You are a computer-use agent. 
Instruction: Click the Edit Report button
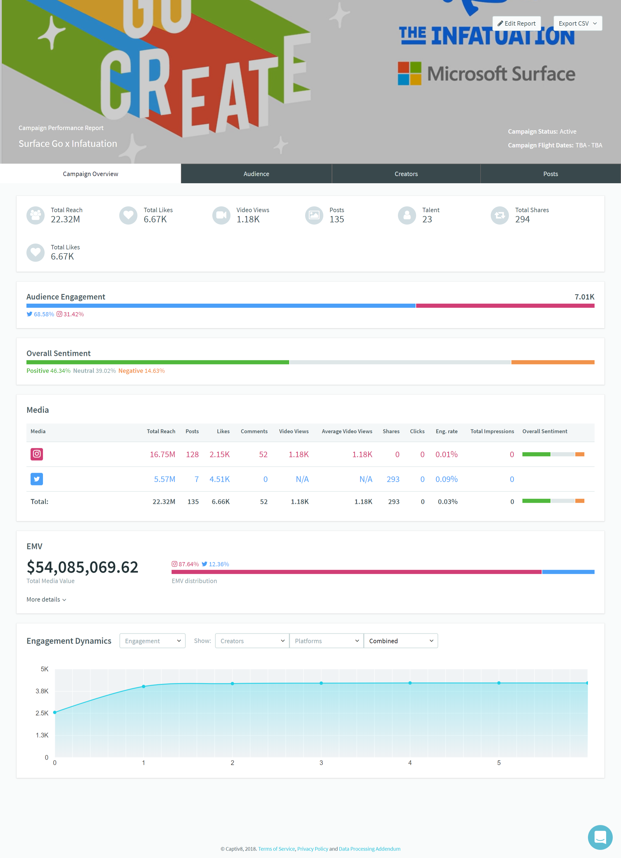coord(516,23)
